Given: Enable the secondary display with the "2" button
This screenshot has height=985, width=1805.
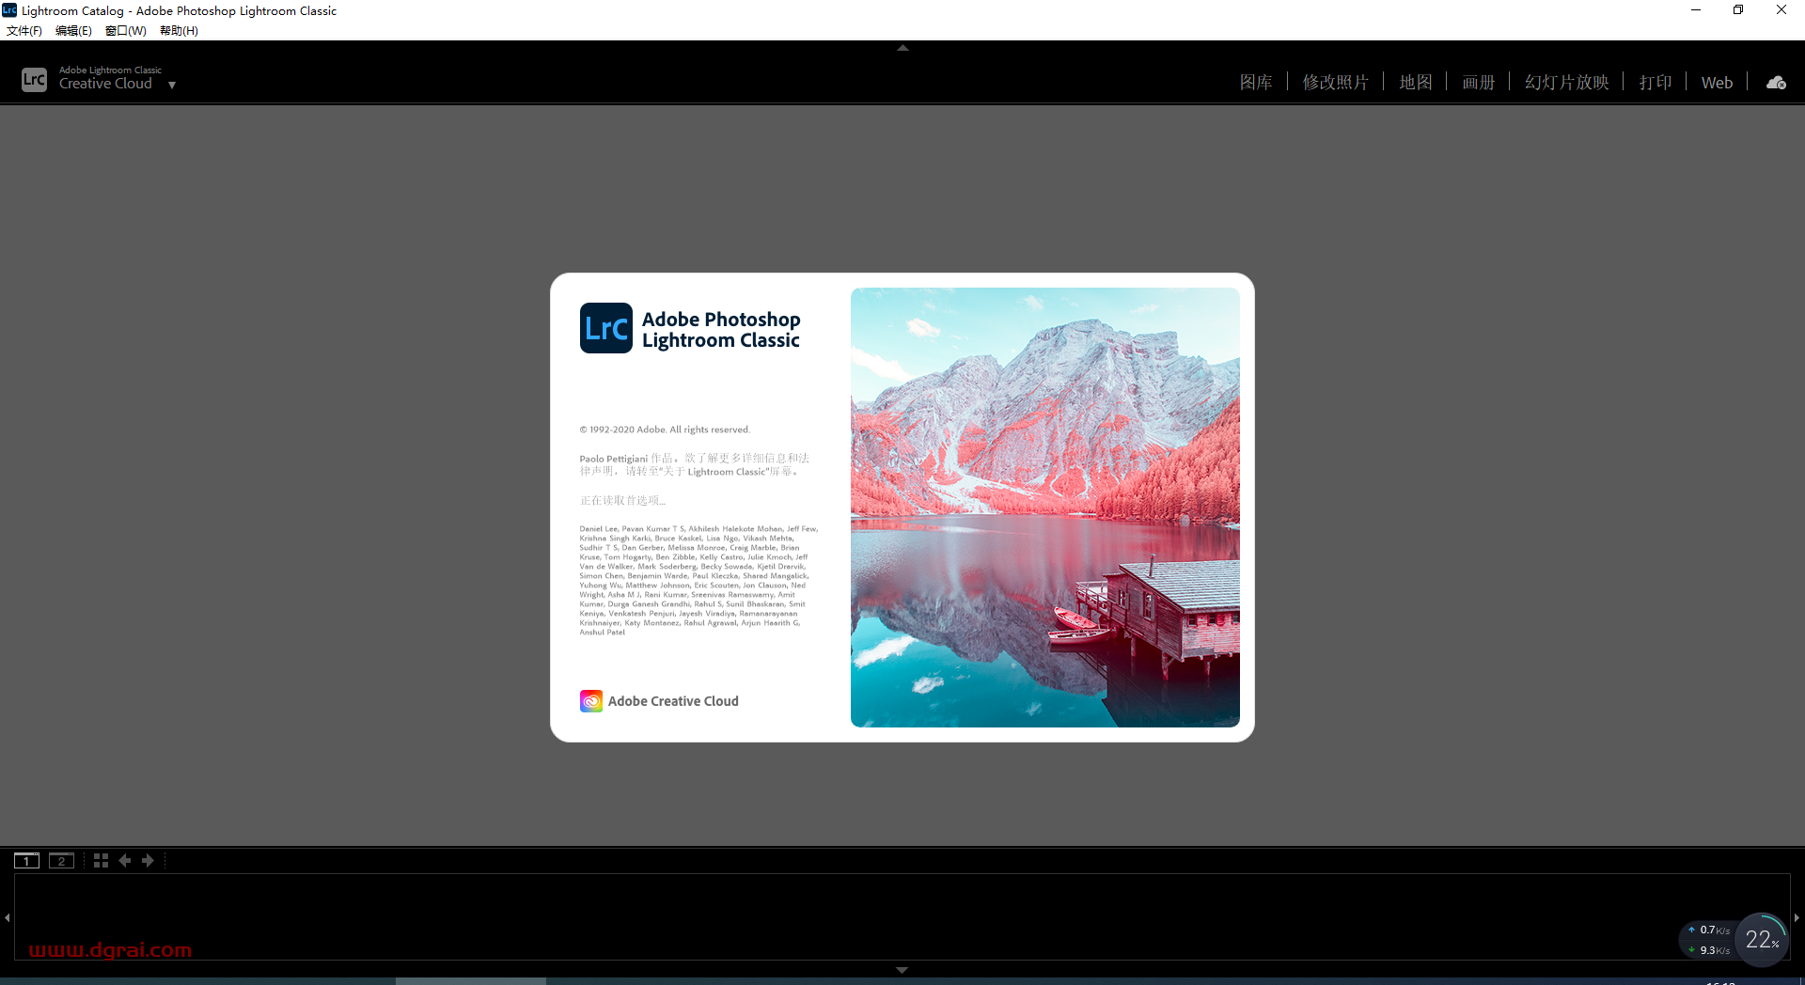Looking at the screenshot, I should coord(61,860).
